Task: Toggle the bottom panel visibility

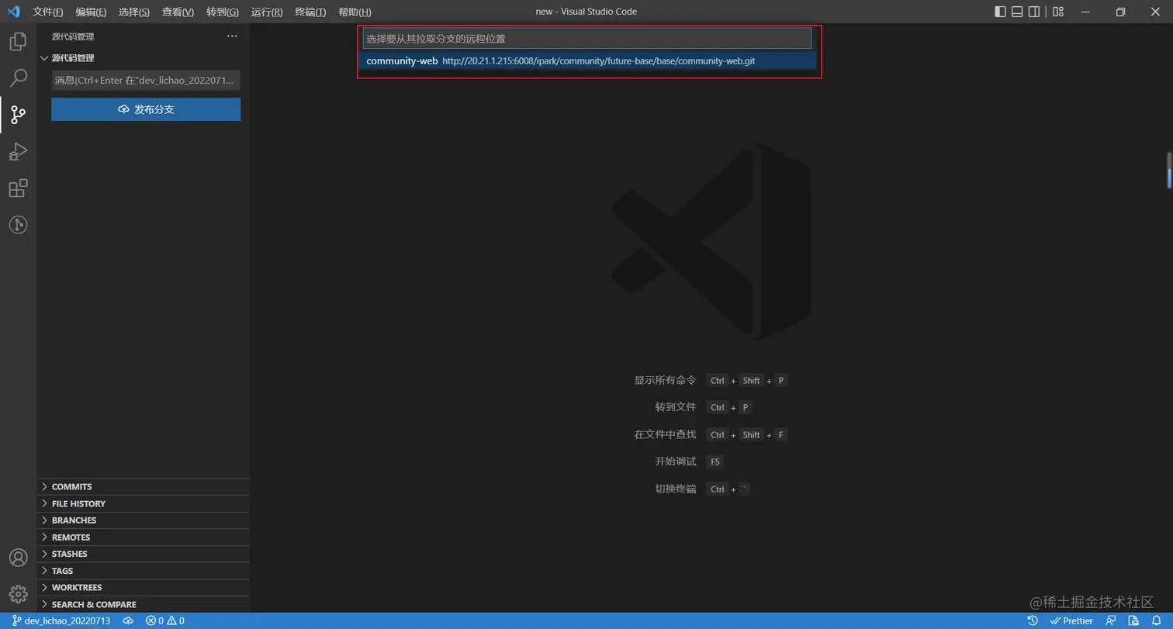Action: pos(1017,12)
